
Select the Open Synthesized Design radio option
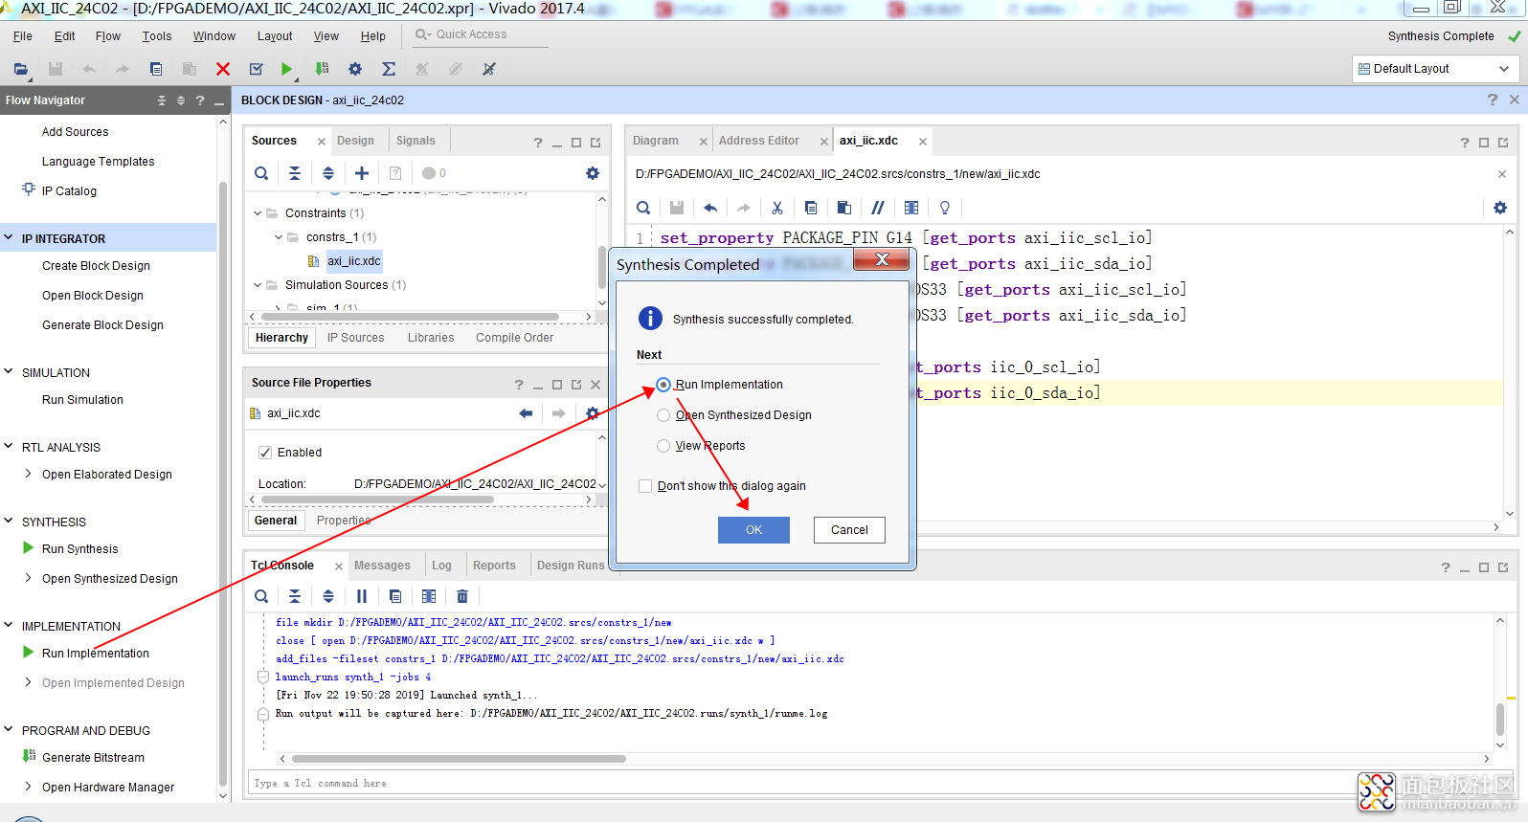coord(663,415)
